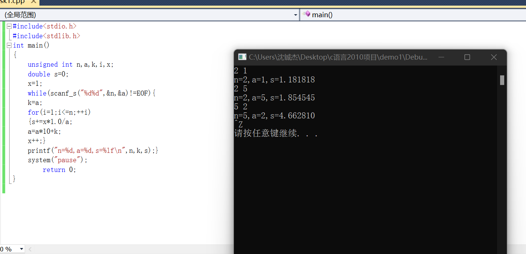Viewport: 526px width, 254px height.
Task: Collapse the int main() outline toggle
Action: 9,45
